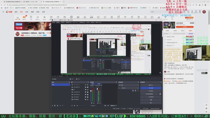Open source properties gear in sources toolbar
The image size is (210, 118).
click(77, 106)
